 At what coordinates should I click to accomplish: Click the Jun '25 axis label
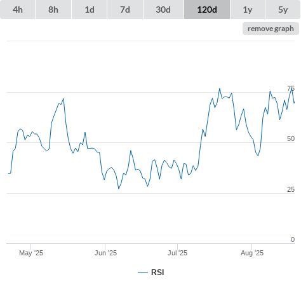tap(105, 253)
